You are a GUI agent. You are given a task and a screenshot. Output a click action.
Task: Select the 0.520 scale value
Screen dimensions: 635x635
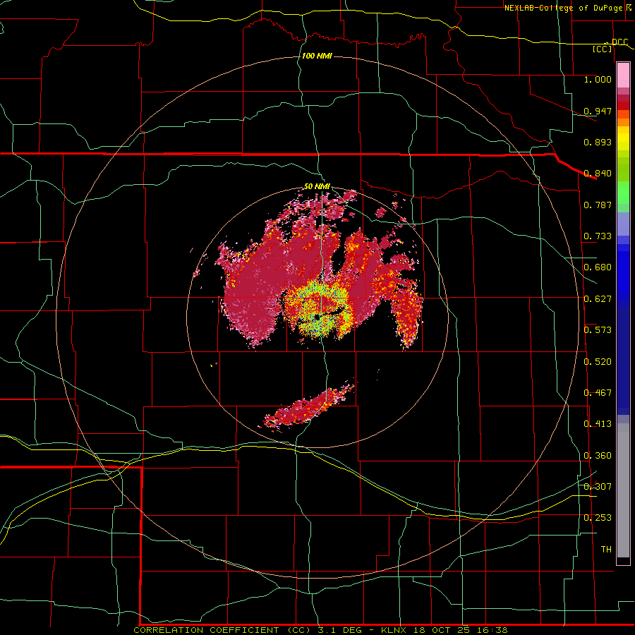tap(598, 362)
